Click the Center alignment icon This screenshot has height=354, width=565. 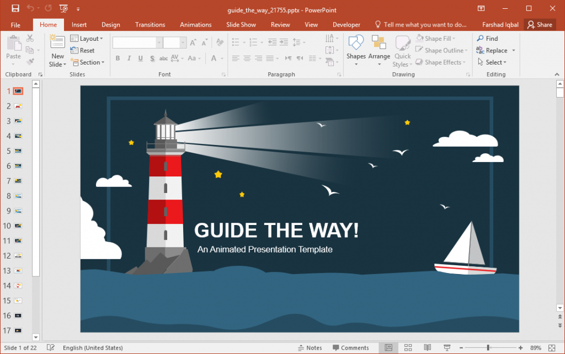(x=246, y=58)
